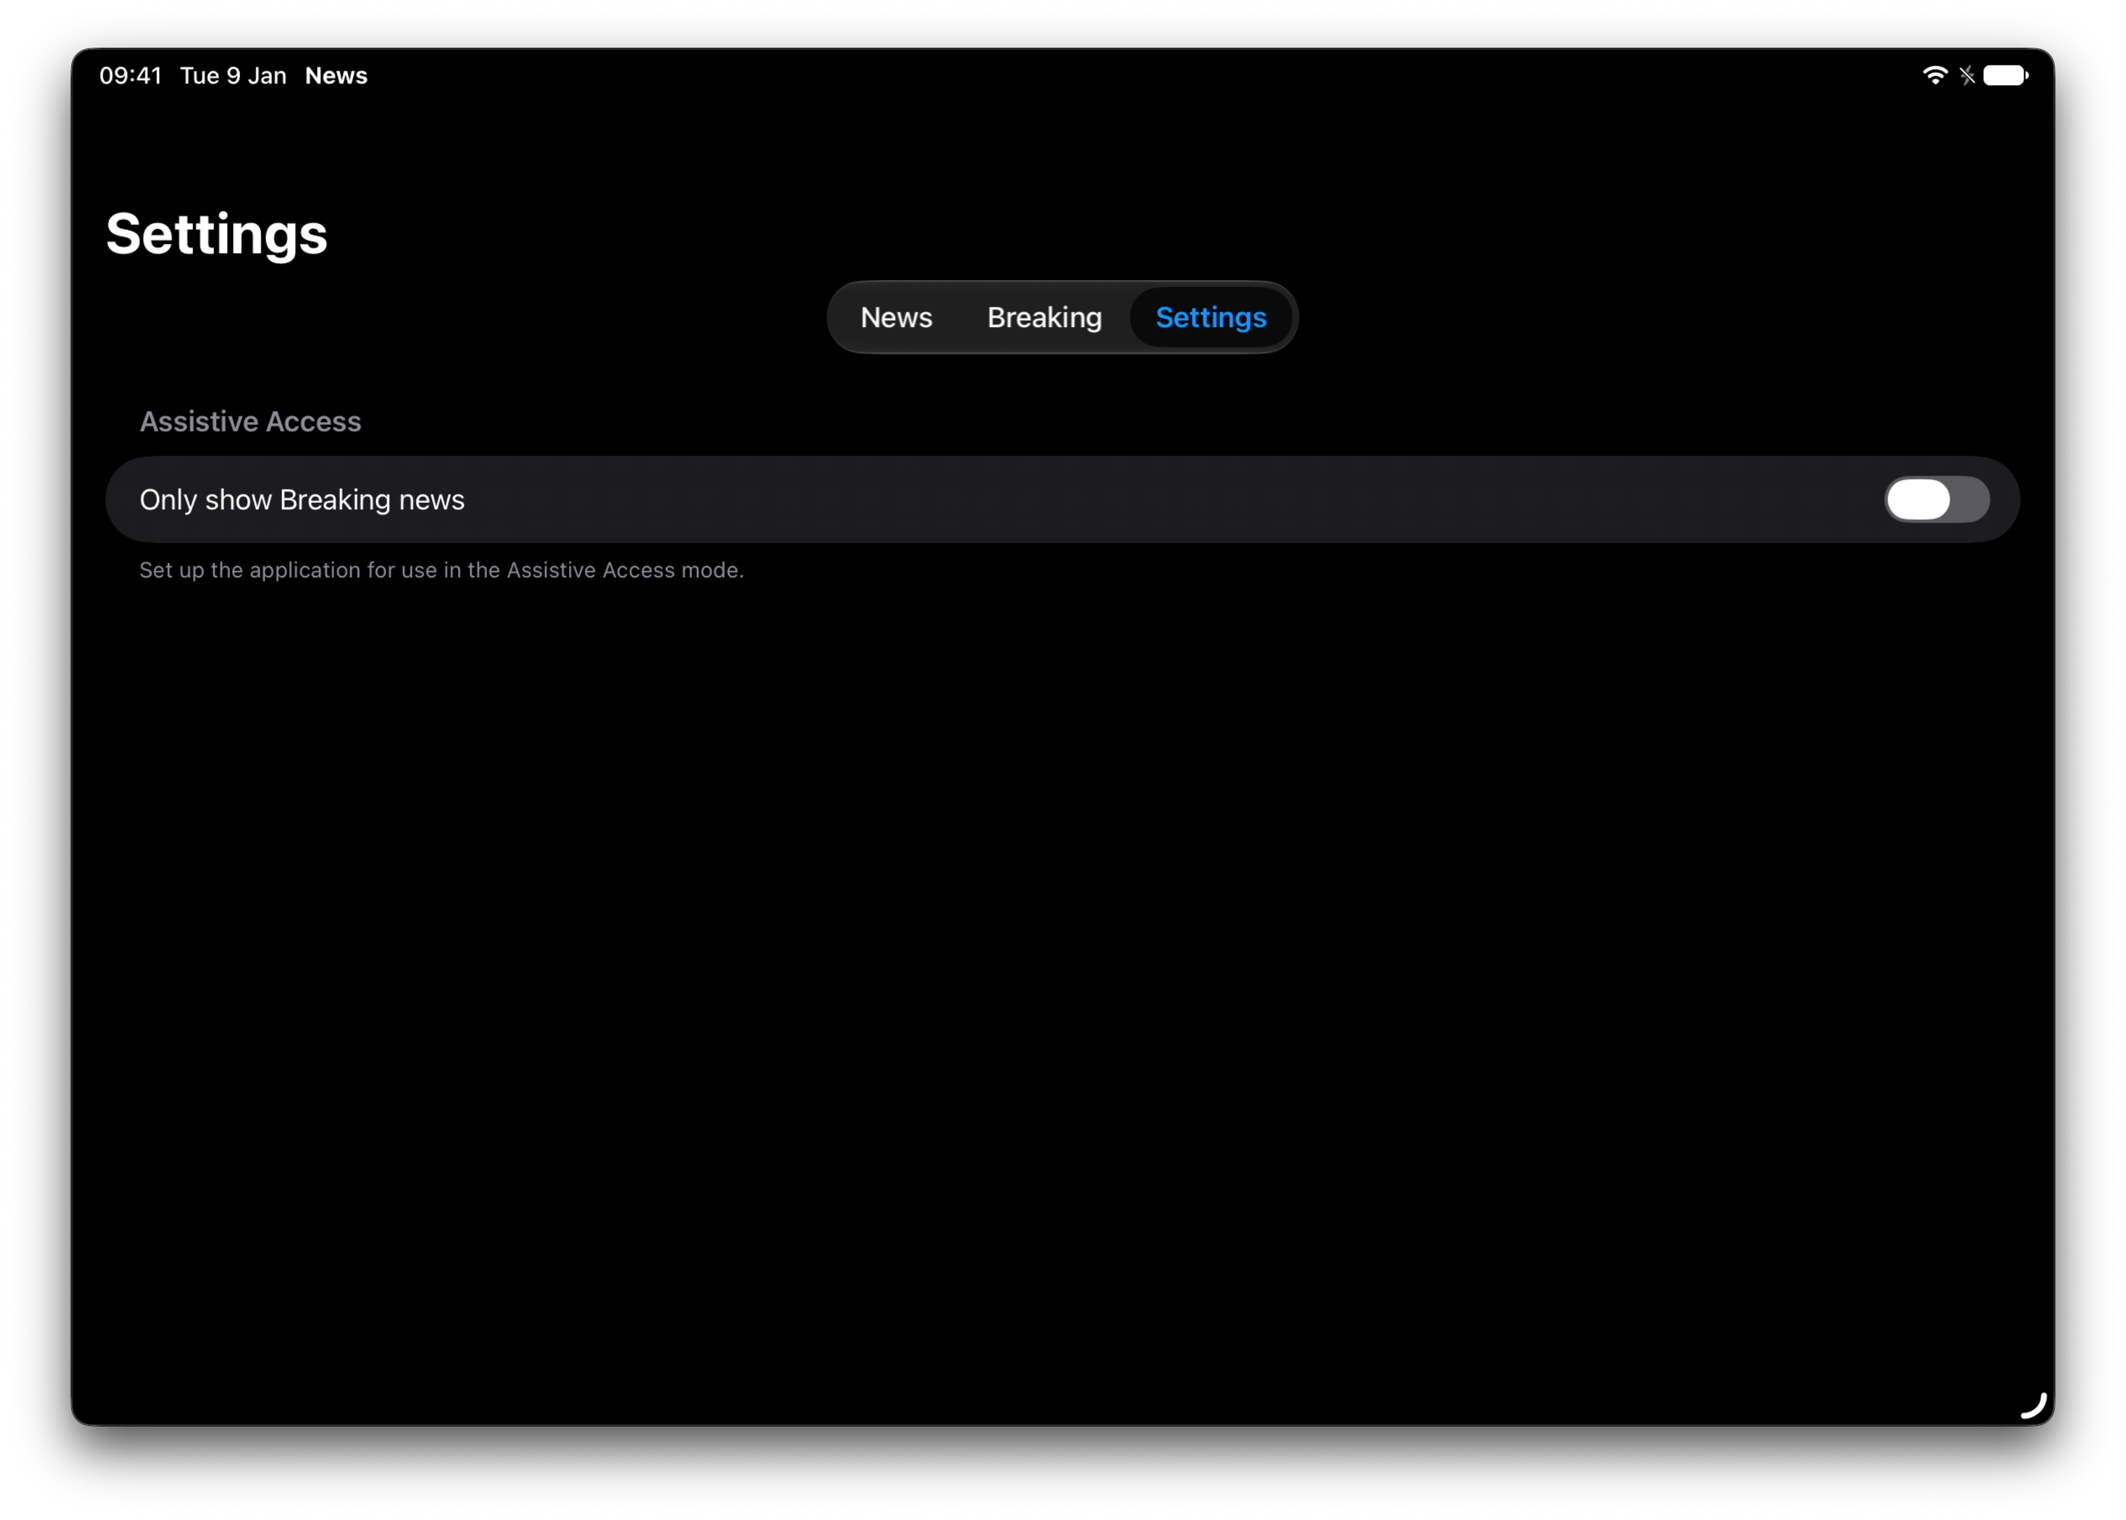2126x1520 pixels.
Task: Click the battery indicator icon
Action: (x=2004, y=76)
